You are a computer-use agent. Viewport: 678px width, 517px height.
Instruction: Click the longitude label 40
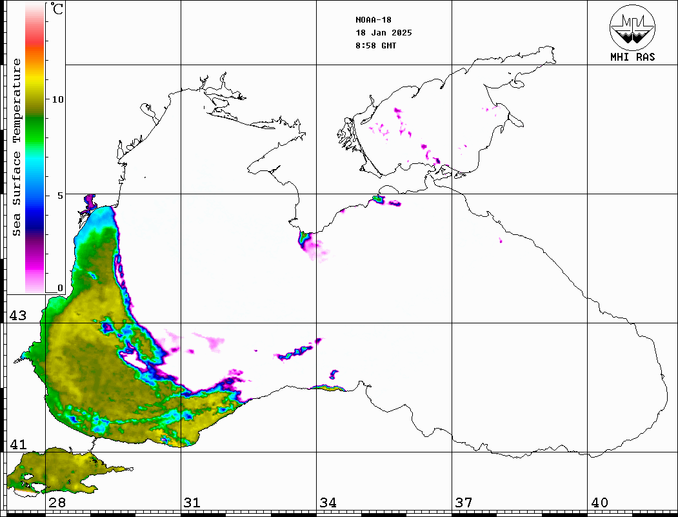[599, 502]
